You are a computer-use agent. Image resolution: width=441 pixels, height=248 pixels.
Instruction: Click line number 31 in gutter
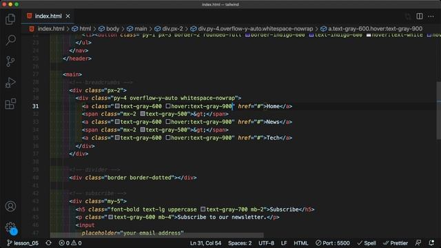(x=35, y=106)
